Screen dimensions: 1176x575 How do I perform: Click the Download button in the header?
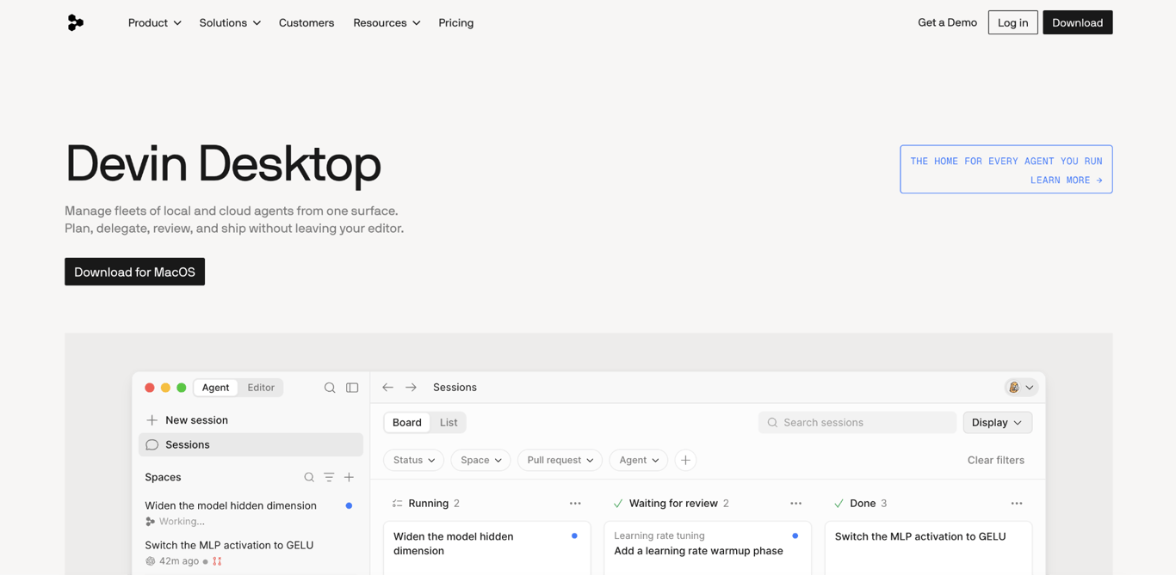(x=1077, y=22)
